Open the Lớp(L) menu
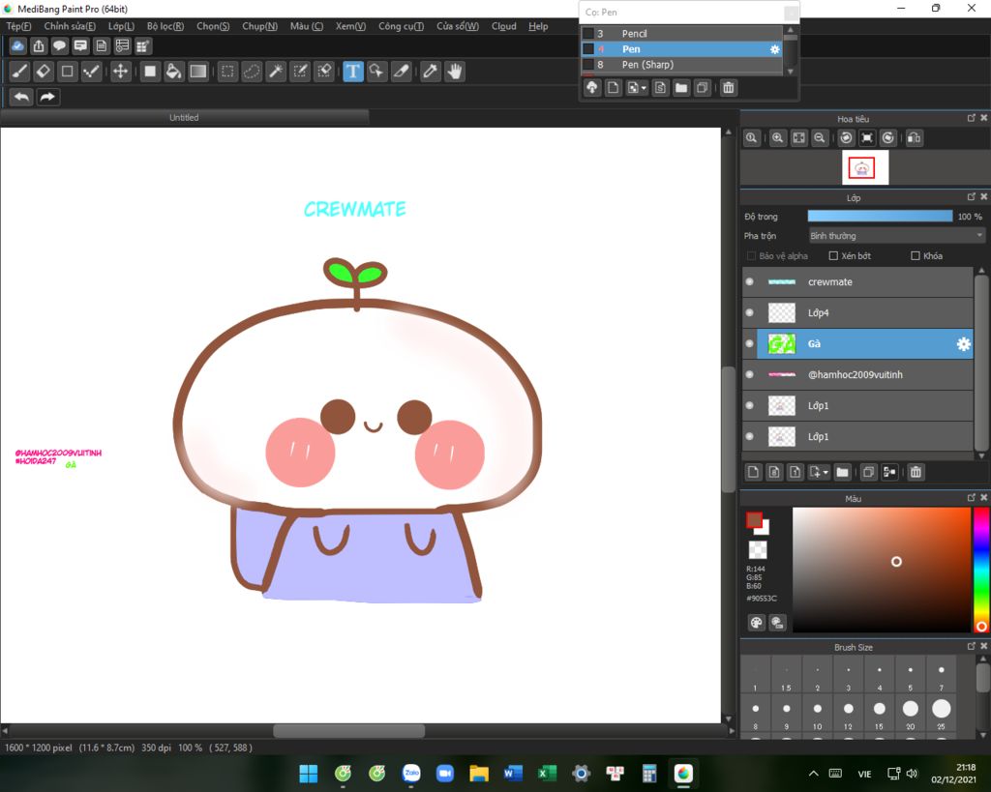Screen dimensions: 991x792 click(x=121, y=26)
